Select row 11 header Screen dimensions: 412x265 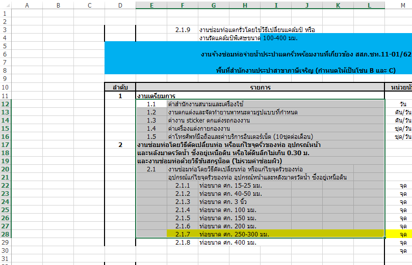(5, 96)
